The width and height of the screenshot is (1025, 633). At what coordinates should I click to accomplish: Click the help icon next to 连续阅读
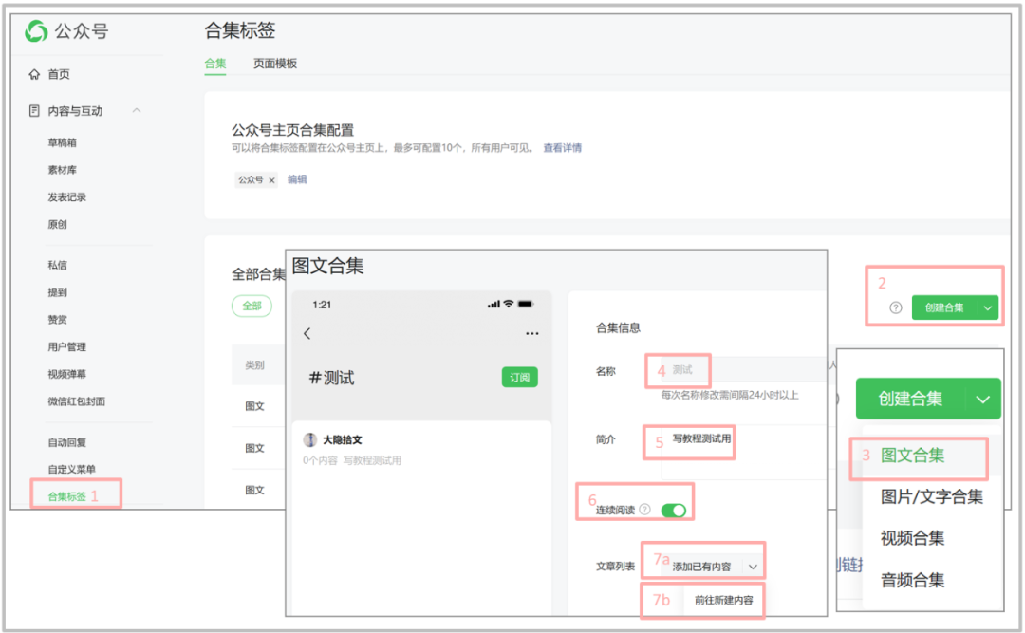point(645,510)
